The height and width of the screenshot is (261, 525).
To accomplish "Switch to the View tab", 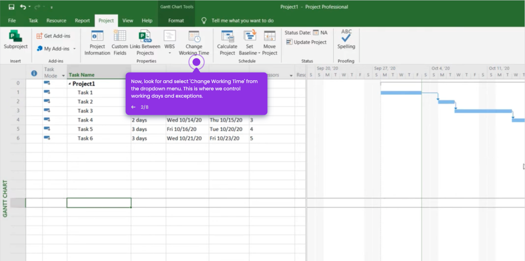I will [x=128, y=20].
